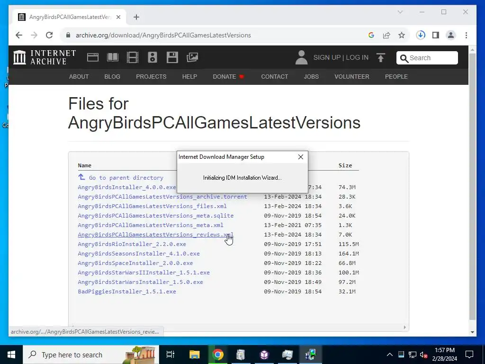485x364 pixels.
Task: Click SIGN UP link
Action: click(x=327, y=57)
